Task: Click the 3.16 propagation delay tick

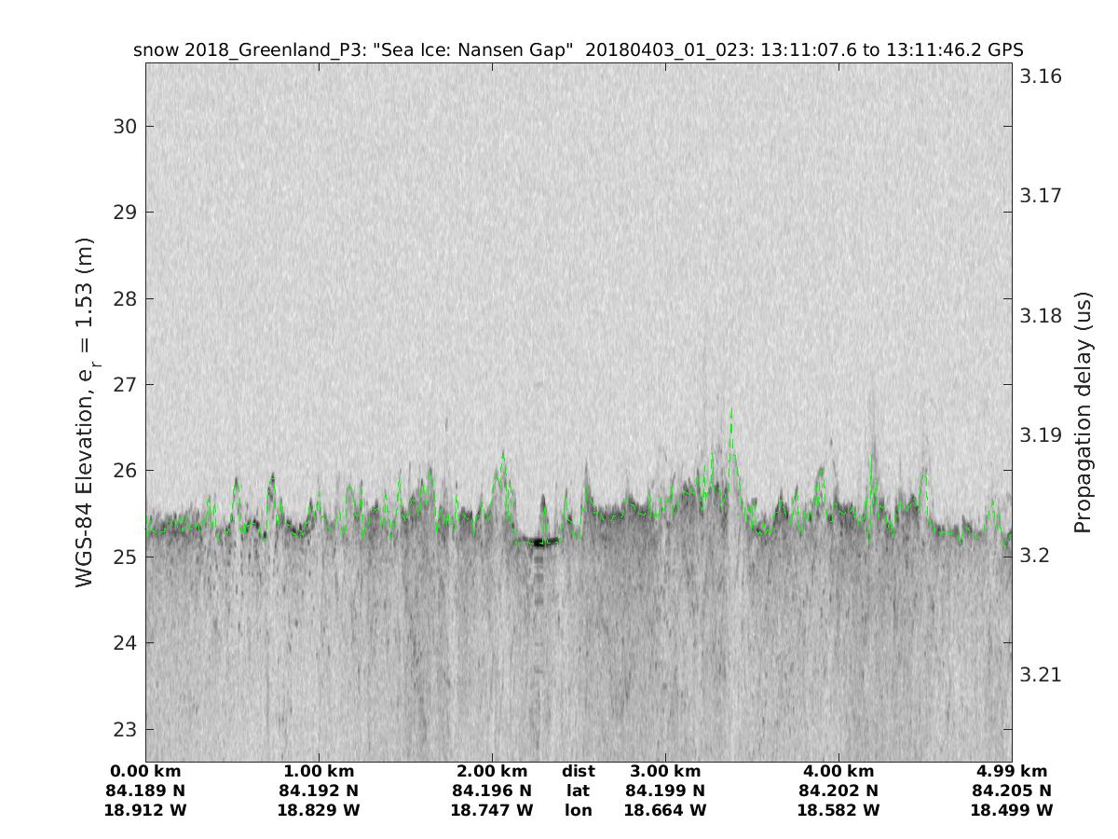Action: tap(1040, 76)
